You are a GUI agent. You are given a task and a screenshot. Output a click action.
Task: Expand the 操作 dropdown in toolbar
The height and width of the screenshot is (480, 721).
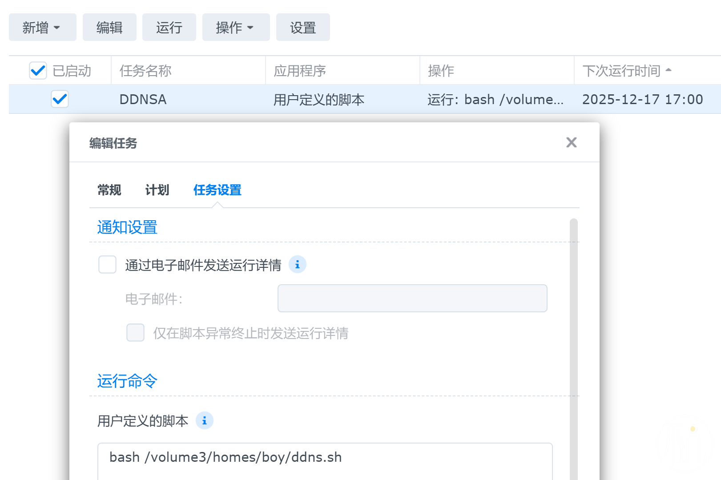(236, 28)
